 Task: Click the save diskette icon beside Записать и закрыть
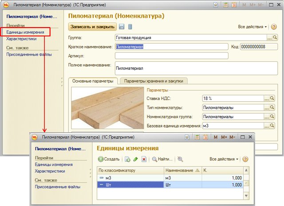tap(122, 27)
